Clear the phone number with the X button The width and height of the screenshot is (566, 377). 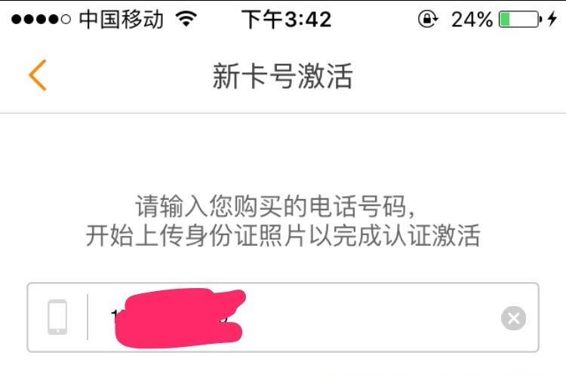tap(513, 318)
